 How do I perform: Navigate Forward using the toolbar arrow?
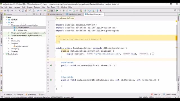(41, 11)
